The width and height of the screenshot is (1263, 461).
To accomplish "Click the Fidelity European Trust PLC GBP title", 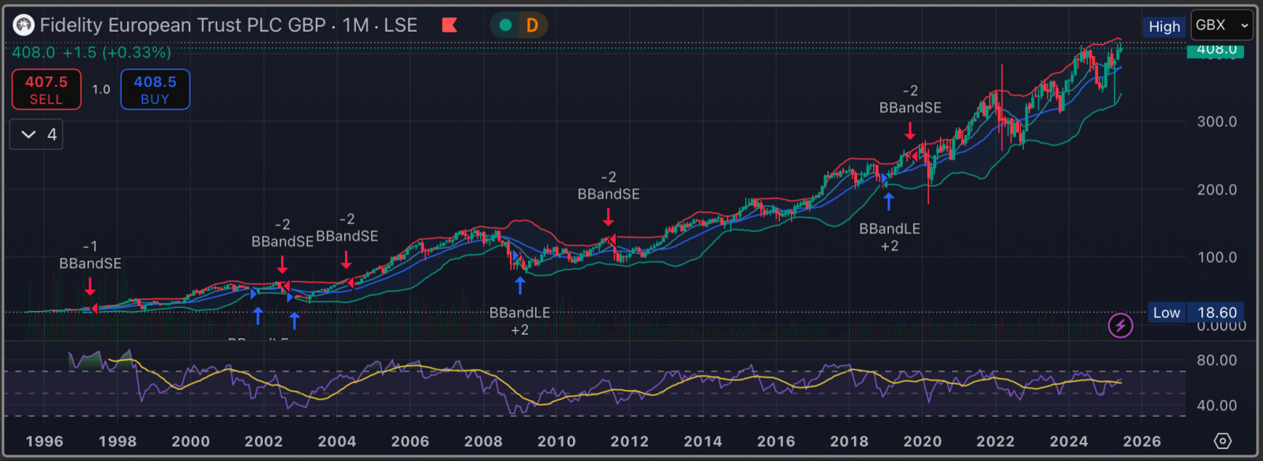I will (x=183, y=25).
